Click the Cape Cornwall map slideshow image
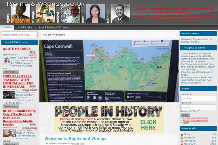This screenshot has height=145, width=218. pos(109,71)
